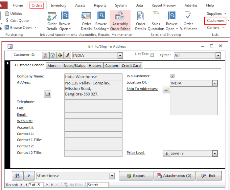Click the Price Level link label
The height and width of the screenshot is (190, 230).
(136, 153)
